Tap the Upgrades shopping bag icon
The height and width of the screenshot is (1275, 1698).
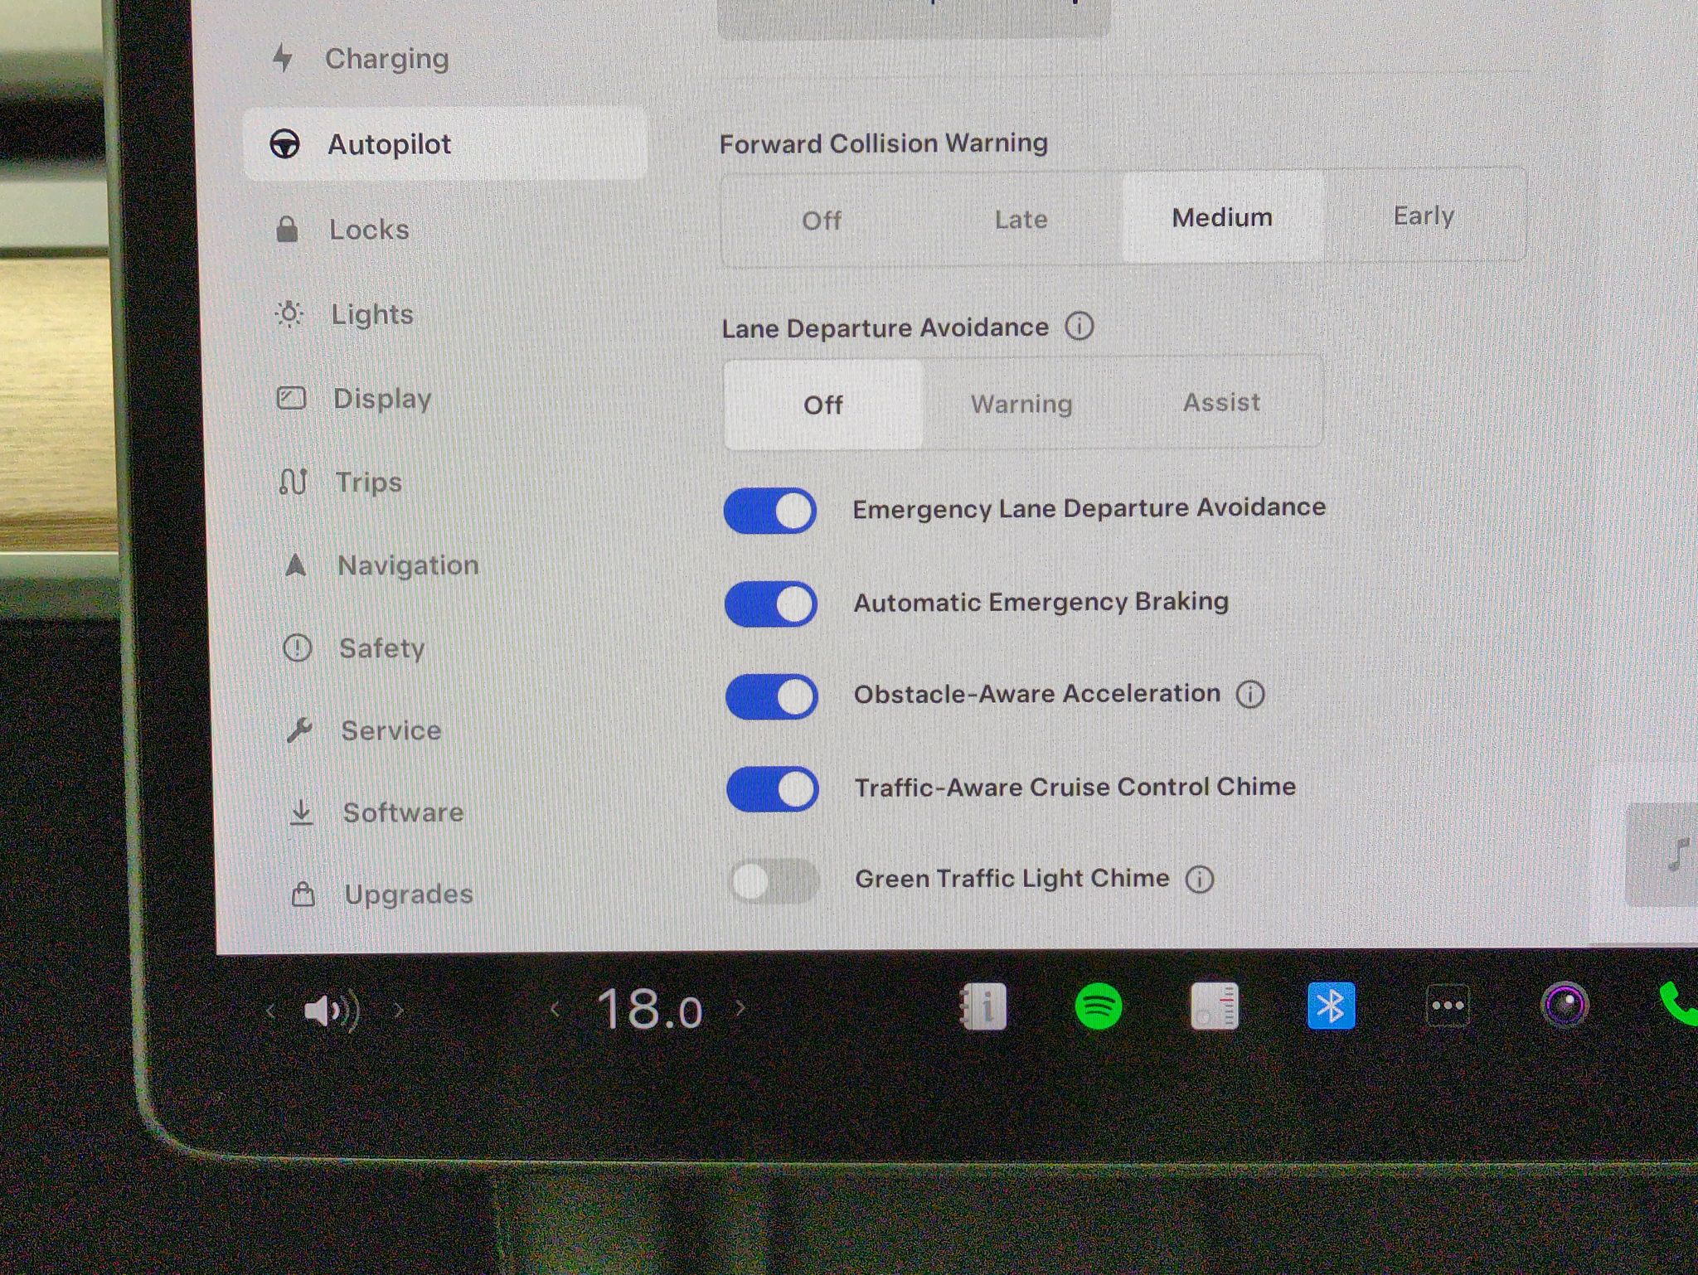303,894
